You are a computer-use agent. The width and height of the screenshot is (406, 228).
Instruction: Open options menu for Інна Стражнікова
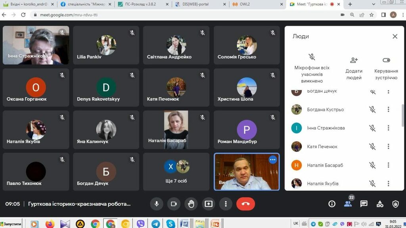pos(388,128)
